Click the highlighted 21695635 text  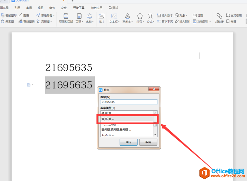(x=69, y=85)
